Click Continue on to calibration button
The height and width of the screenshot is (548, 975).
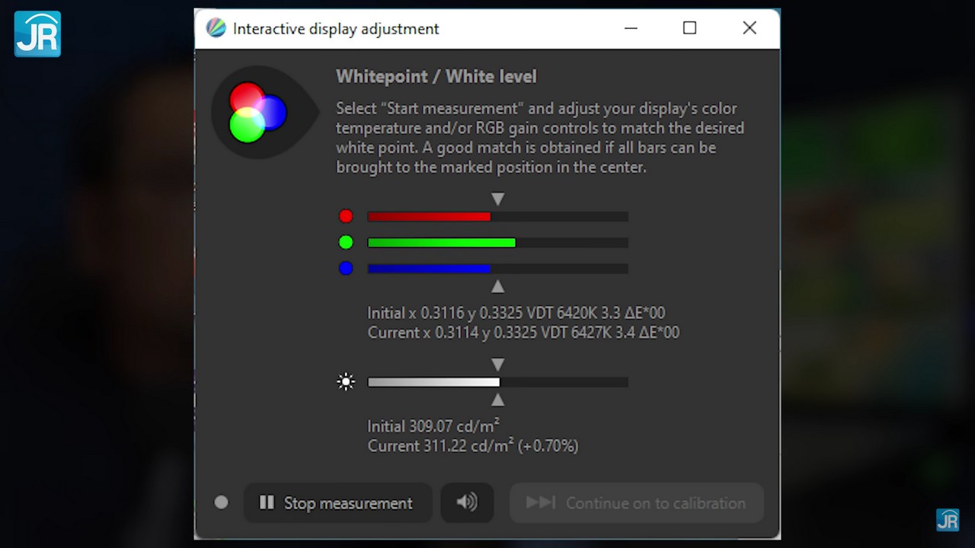tap(636, 502)
